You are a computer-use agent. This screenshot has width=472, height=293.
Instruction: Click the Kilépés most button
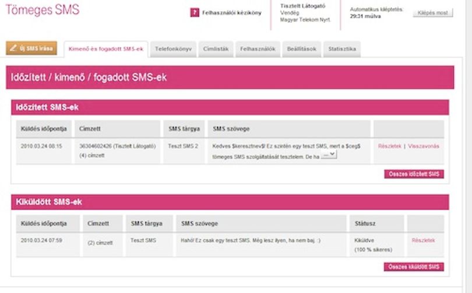pos(433,13)
